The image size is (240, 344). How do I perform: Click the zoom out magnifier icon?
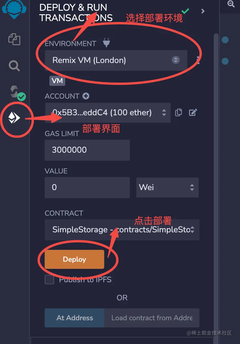pos(231,4)
